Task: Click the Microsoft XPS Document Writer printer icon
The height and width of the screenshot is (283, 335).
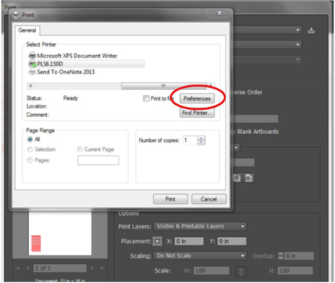Action: pos(32,56)
